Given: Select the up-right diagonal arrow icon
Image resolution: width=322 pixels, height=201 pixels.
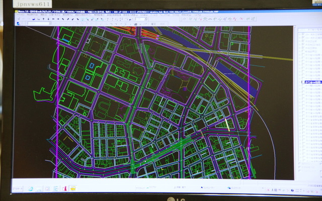Looking at the screenshot, I should point(68,19).
